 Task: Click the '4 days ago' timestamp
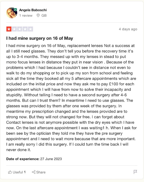128,29
